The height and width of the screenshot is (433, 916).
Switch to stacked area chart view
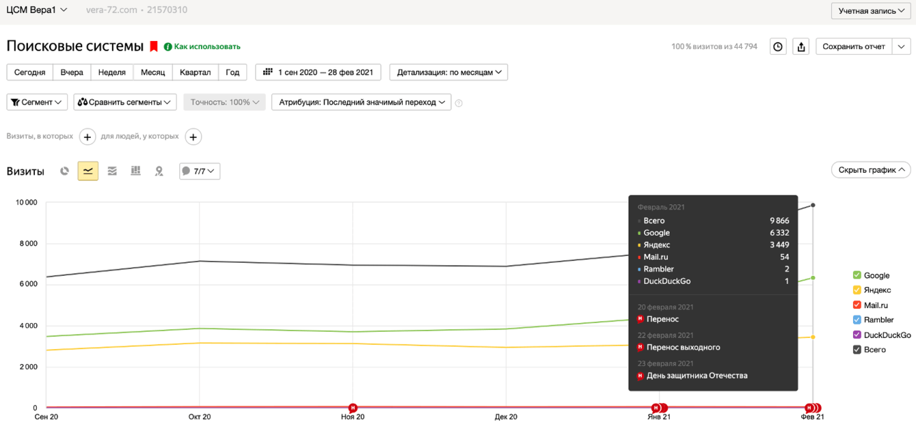pyautogui.click(x=112, y=171)
